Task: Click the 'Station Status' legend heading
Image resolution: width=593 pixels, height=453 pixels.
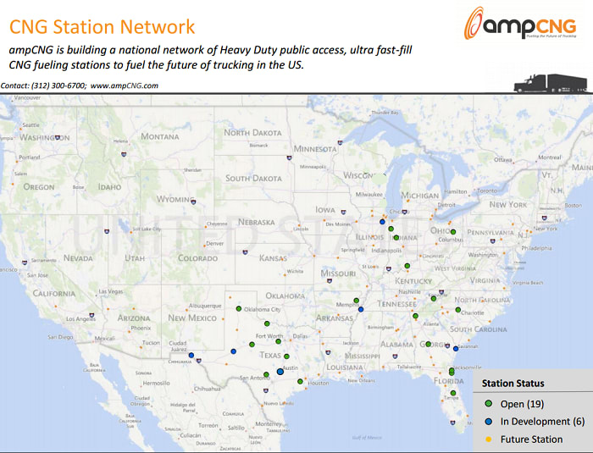Action: click(x=513, y=384)
